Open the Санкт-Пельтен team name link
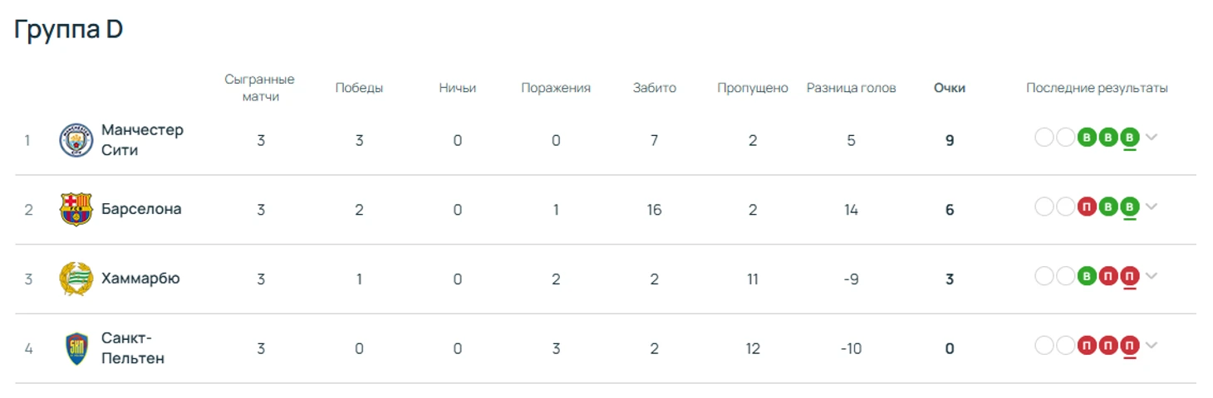1213x398 pixels. [133, 348]
